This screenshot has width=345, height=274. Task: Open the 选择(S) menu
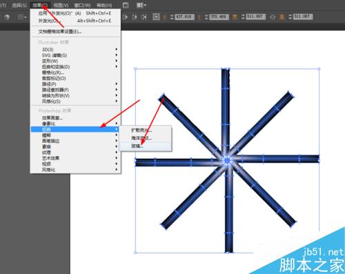[19, 5]
